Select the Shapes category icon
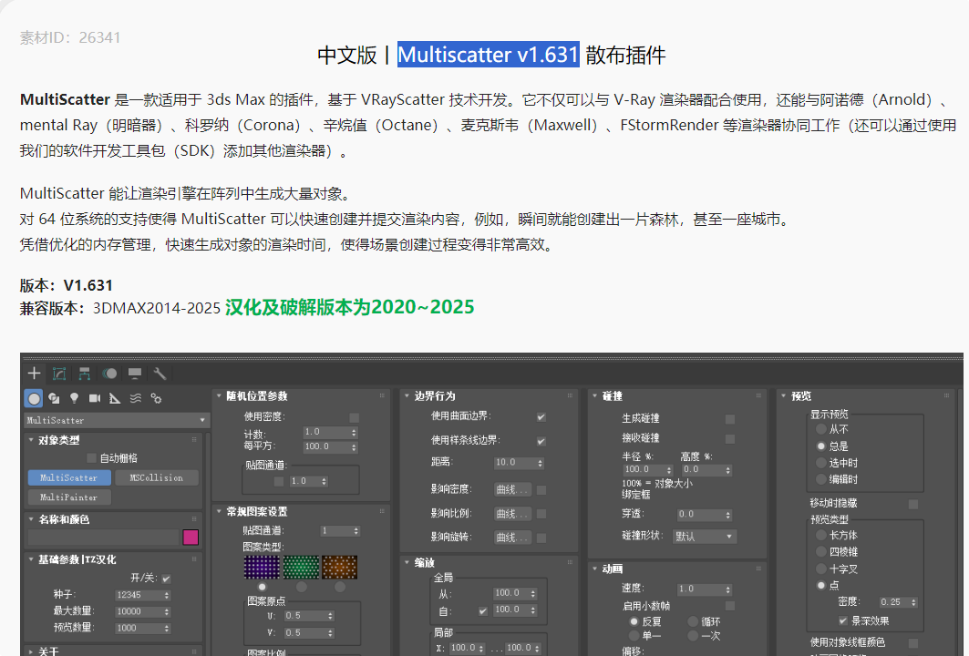 pos(55,398)
